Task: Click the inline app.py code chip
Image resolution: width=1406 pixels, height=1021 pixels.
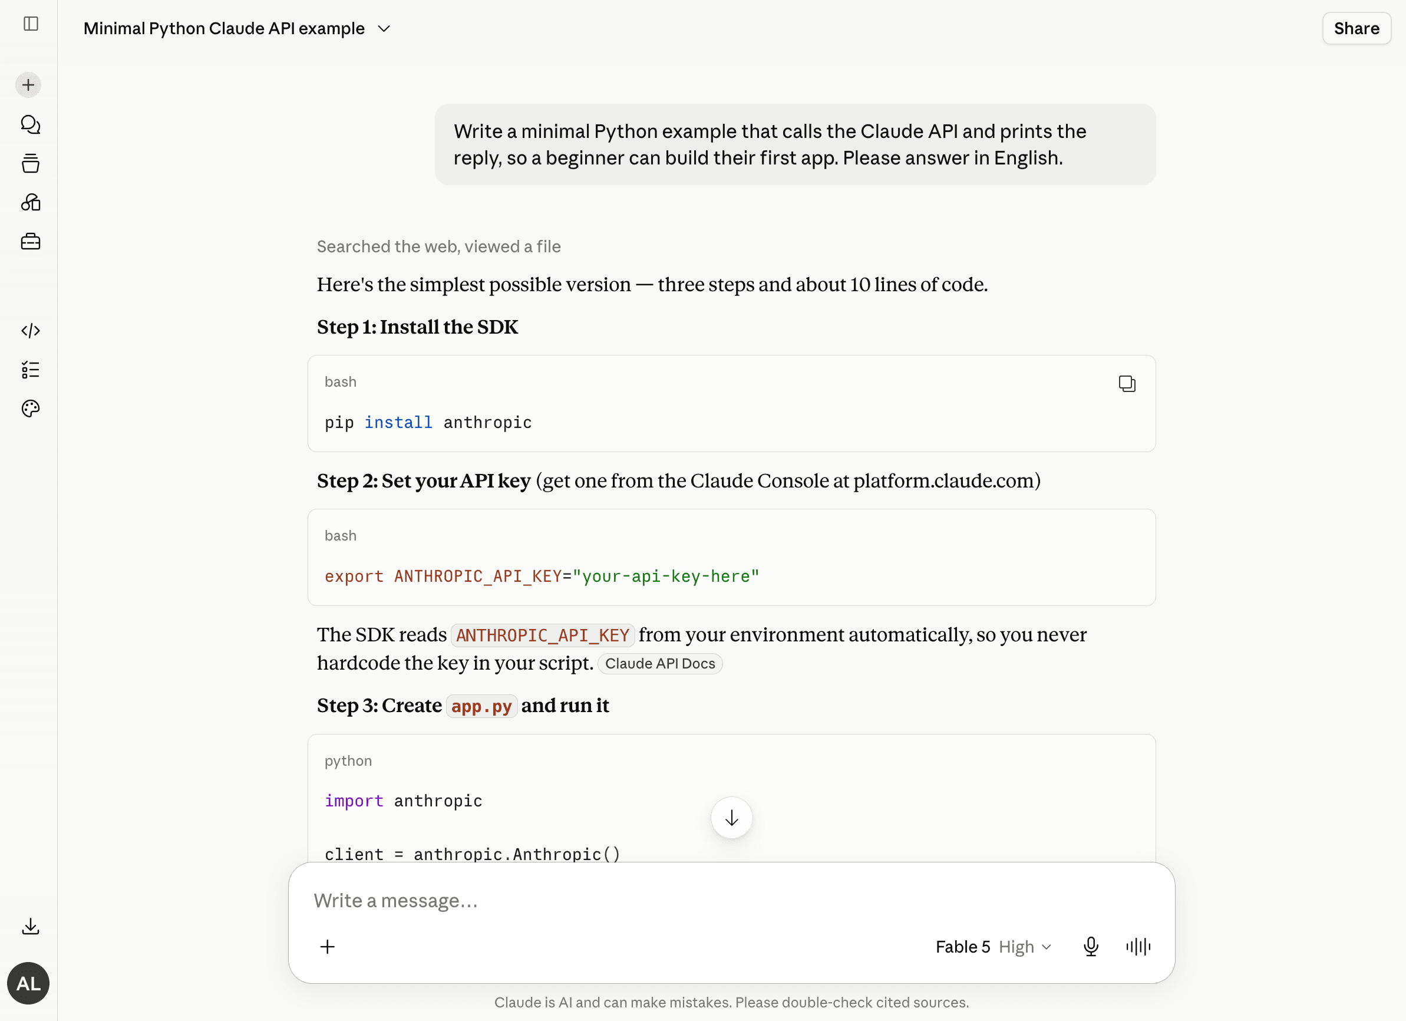Action: (481, 706)
